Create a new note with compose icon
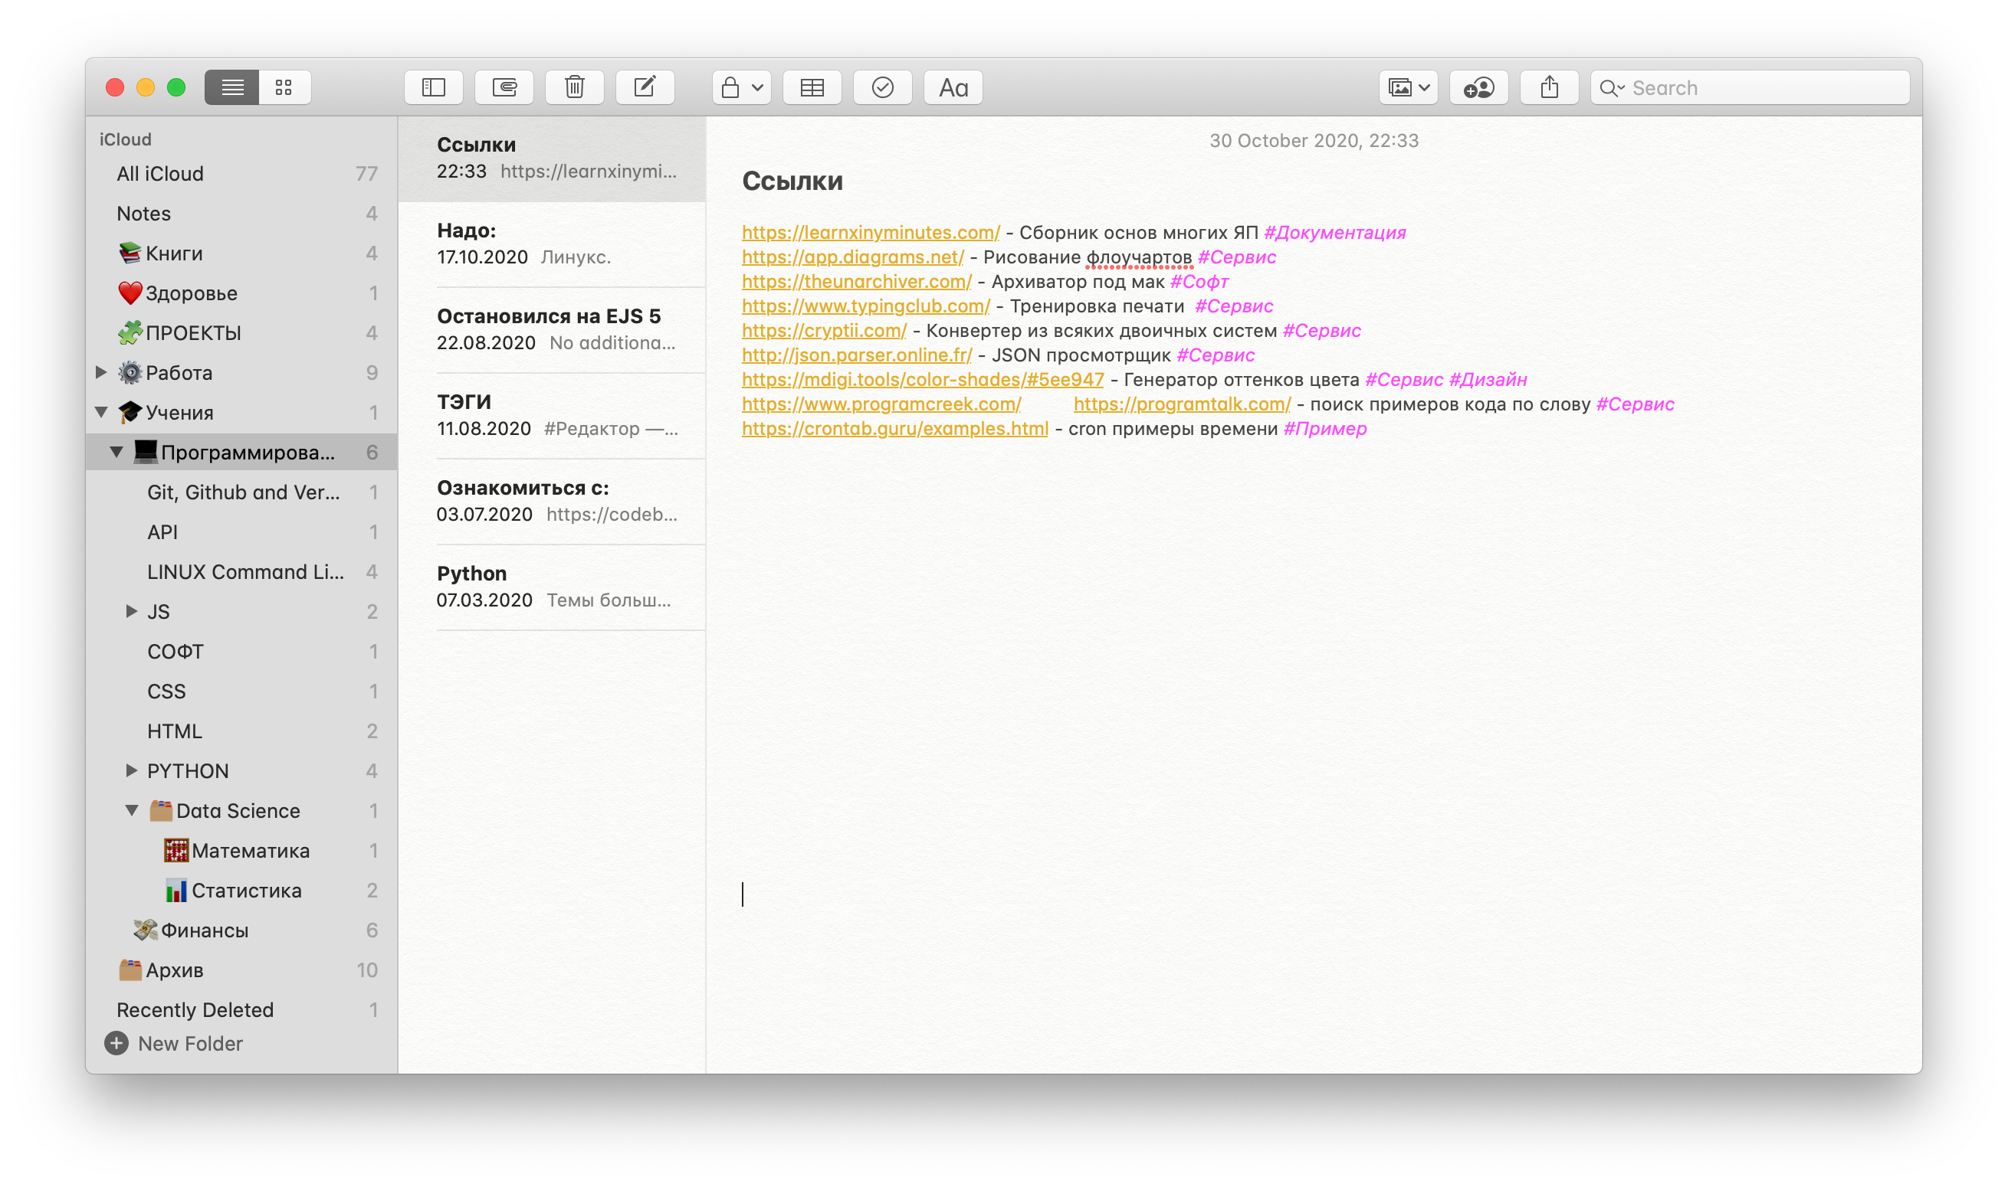This screenshot has width=2008, height=1187. point(645,87)
